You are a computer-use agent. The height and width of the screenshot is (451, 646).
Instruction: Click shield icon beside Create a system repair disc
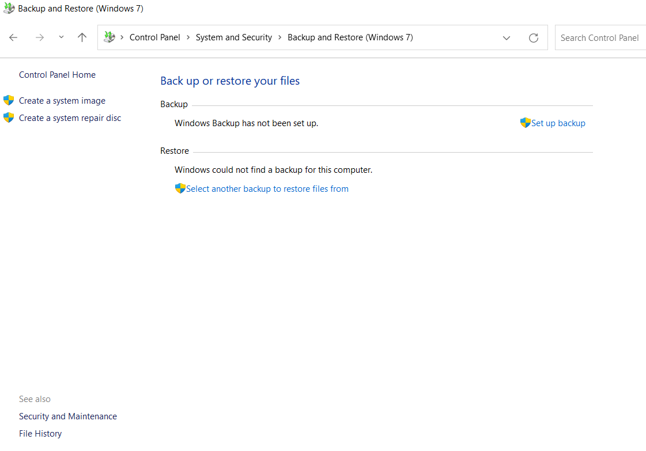(9, 118)
